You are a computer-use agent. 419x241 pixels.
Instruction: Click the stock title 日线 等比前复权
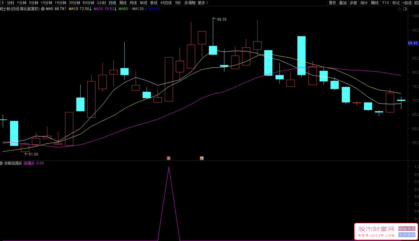coord(20,9)
